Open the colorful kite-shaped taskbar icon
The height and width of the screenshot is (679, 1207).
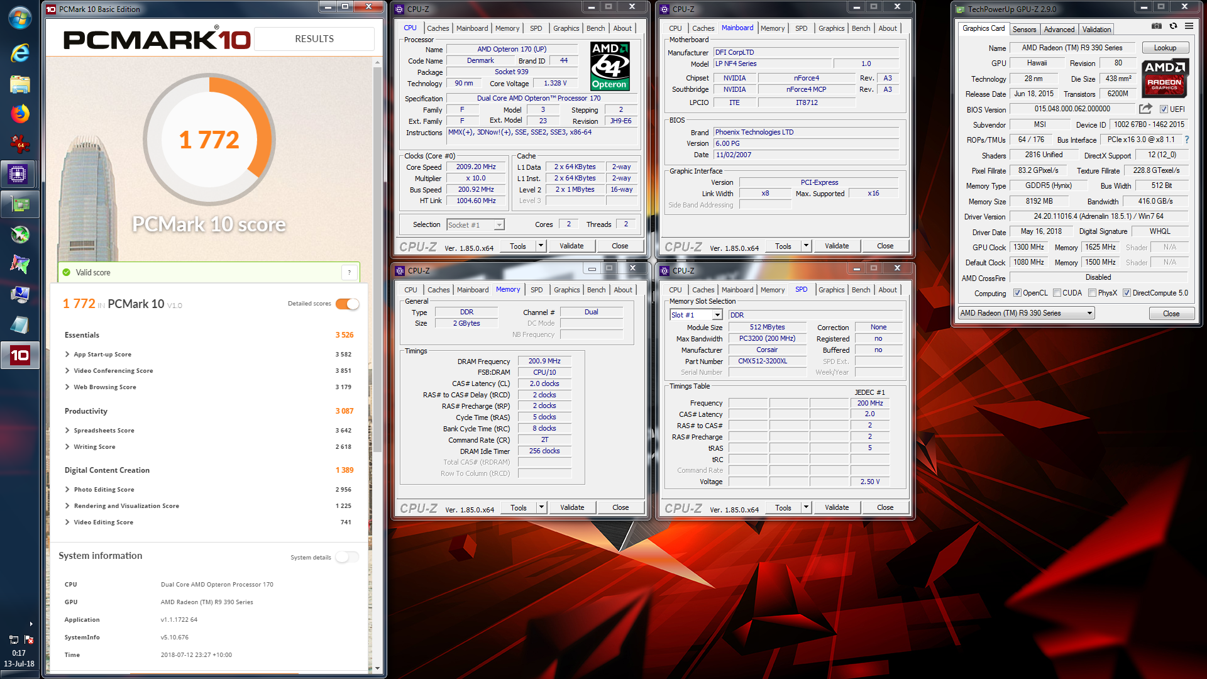point(19,264)
